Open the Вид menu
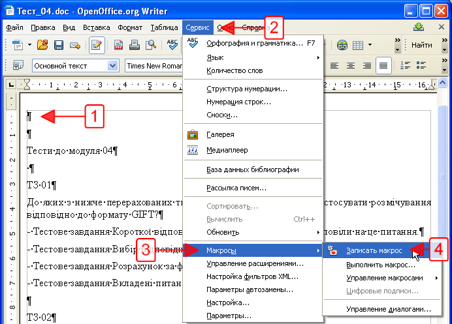Image resolution: width=452 pixels, height=324 pixels. pos(69,27)
